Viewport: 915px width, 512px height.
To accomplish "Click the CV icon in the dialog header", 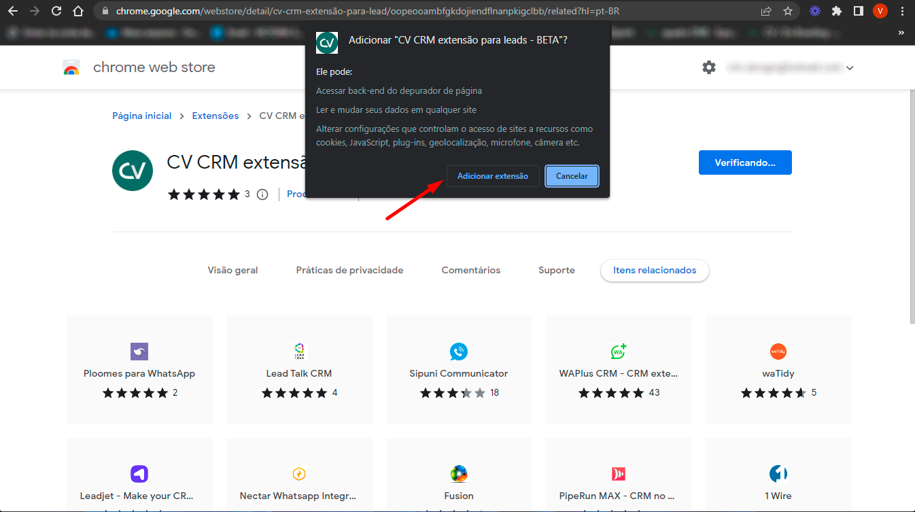I will [x=327, y=42].
